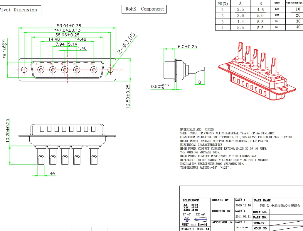Select the TOLERANCE: label in title block
Viewport: 303px width, 231px height.
tap(191, 200)
